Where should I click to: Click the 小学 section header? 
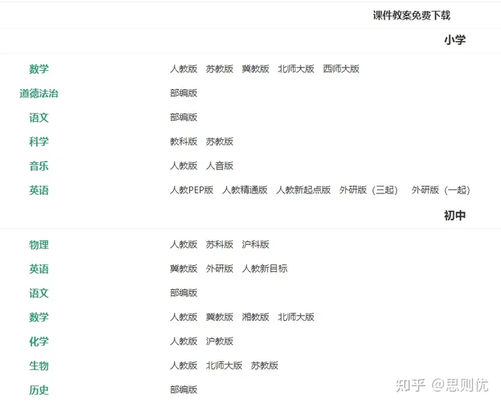pos(455,40)
